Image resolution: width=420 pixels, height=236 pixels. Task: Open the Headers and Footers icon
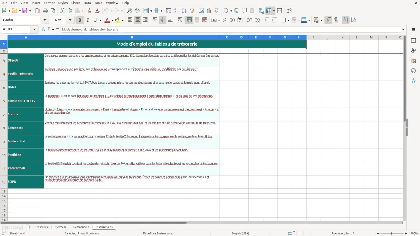pyautogui.click(x=252, y=11)
